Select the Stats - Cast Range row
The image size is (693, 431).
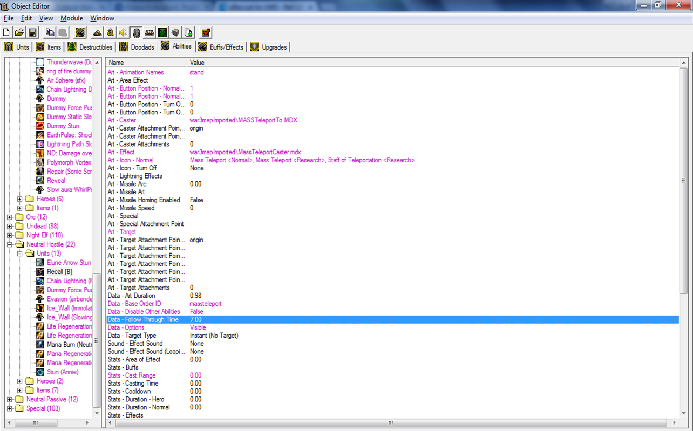click(x=392, y=375)
